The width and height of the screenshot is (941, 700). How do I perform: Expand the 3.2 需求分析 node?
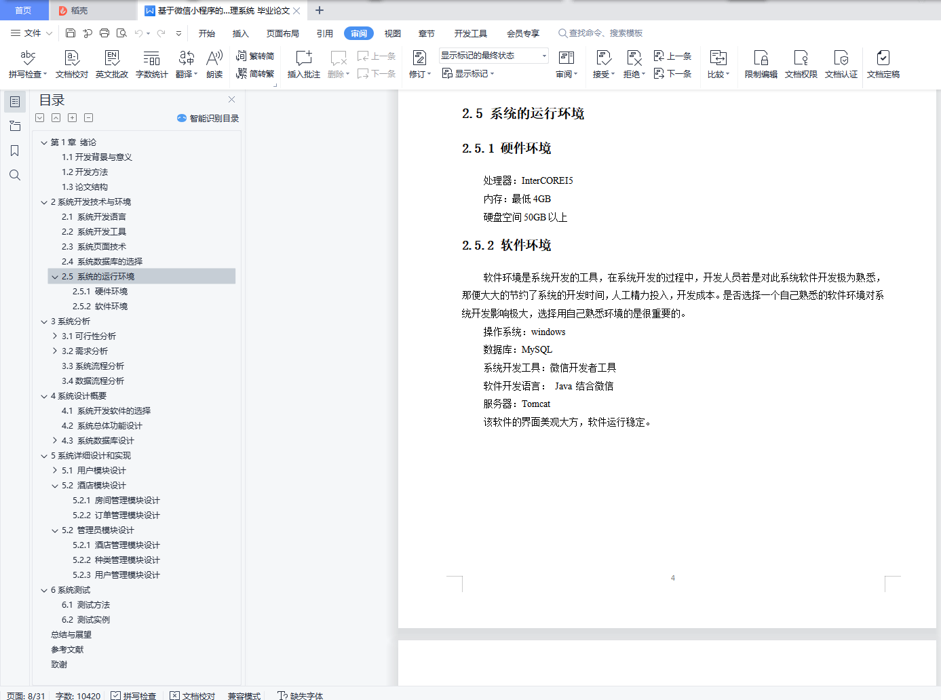[x=55, y=351]
